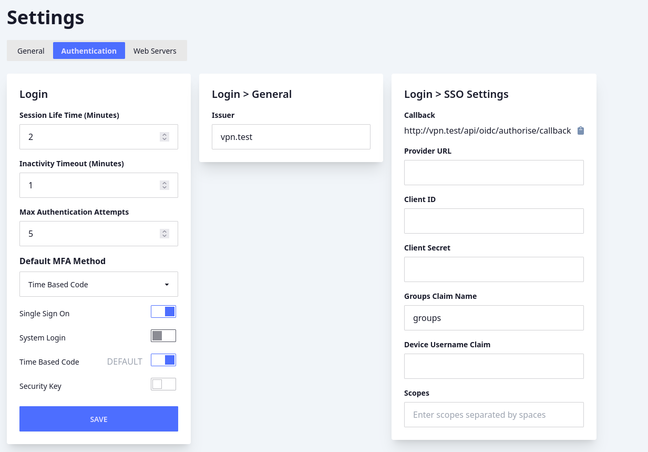Disable the Time Based Code toggle

163,359
